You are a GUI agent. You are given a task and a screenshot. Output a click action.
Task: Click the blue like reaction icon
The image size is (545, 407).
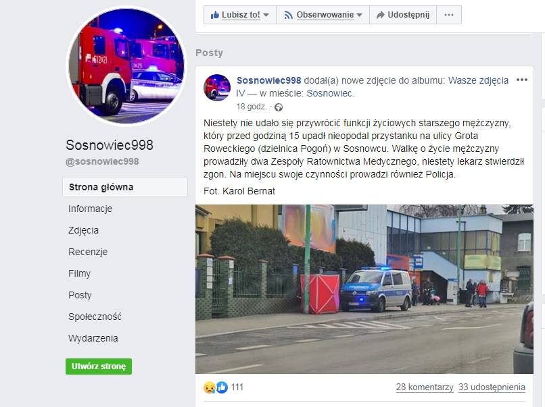222,387
